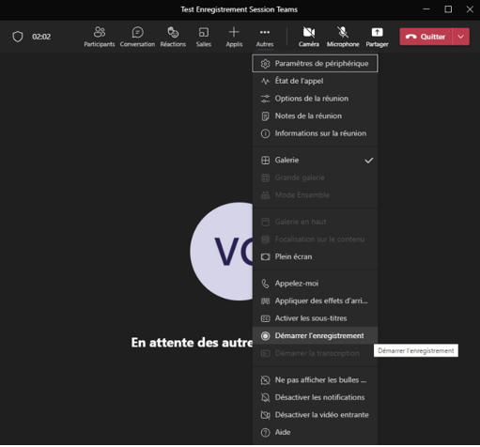This screenshot has height=447, width=480.
Task: Open the Participants panel
Action: point(100,37)
